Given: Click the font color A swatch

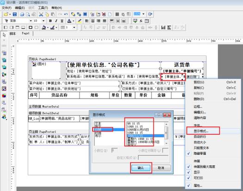Looking at the screenshot, I should point(69,21).
